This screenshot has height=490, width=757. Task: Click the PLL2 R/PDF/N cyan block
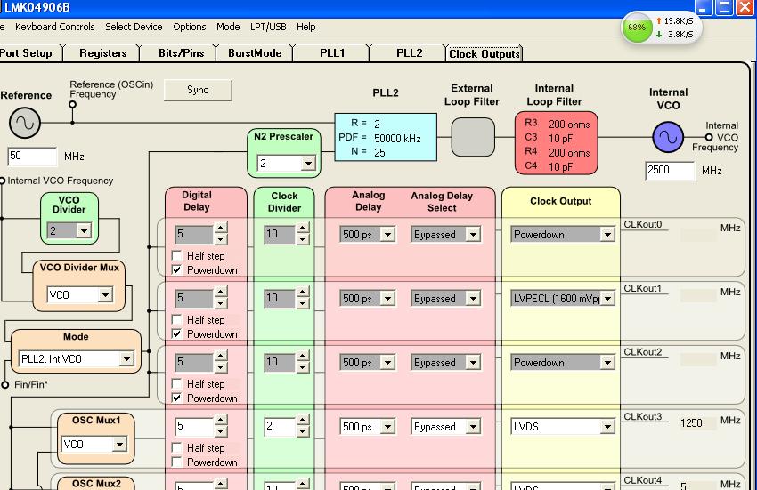point(386,138)
